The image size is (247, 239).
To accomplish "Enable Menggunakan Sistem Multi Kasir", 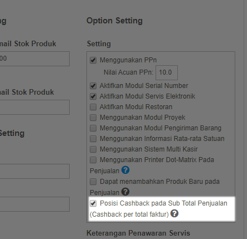I will coord(93,149).
